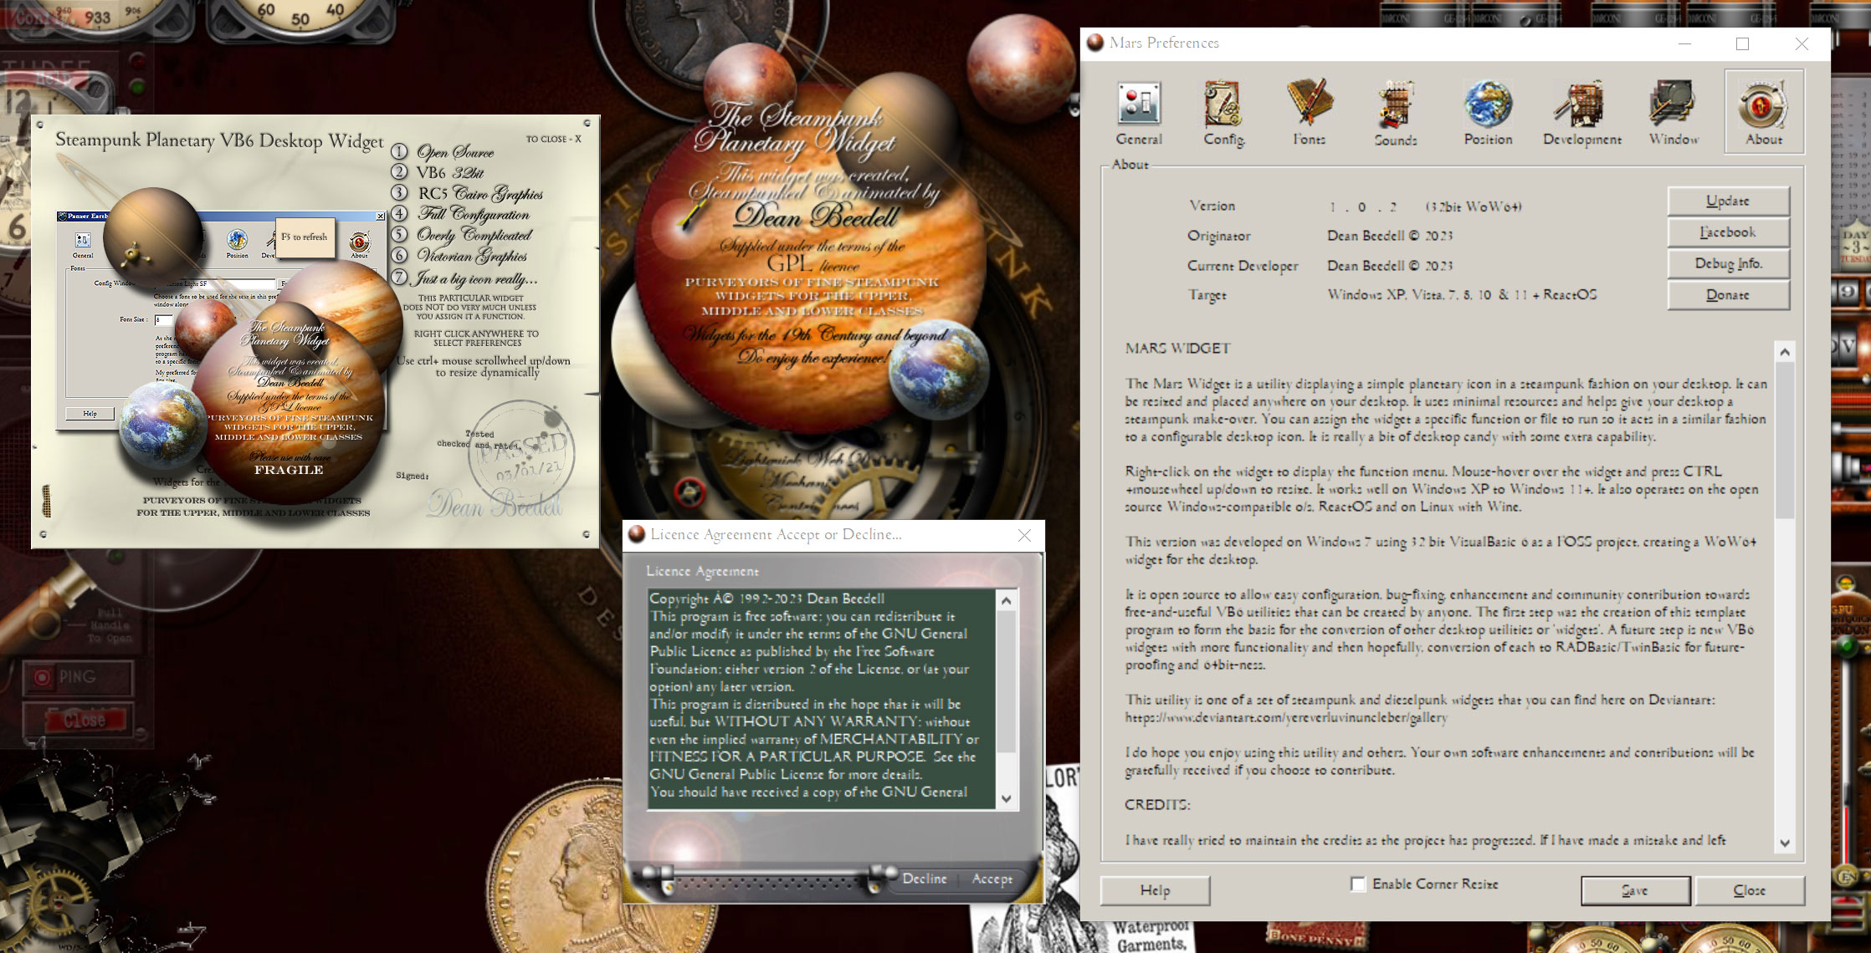Viewport: 1871px width, 953px height.
Task: Click the Debug Info. button
Action: click(1728, 263)
